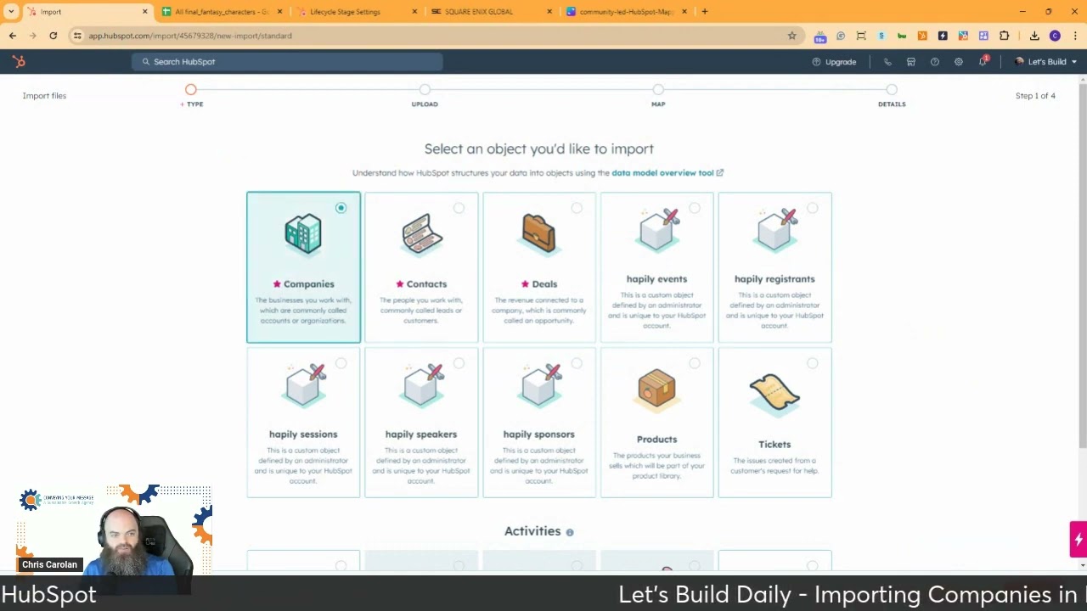Screen dimensions: 1087x611
Task: Switch to All final_fantasy_characters tab
Action: (222, 12)
